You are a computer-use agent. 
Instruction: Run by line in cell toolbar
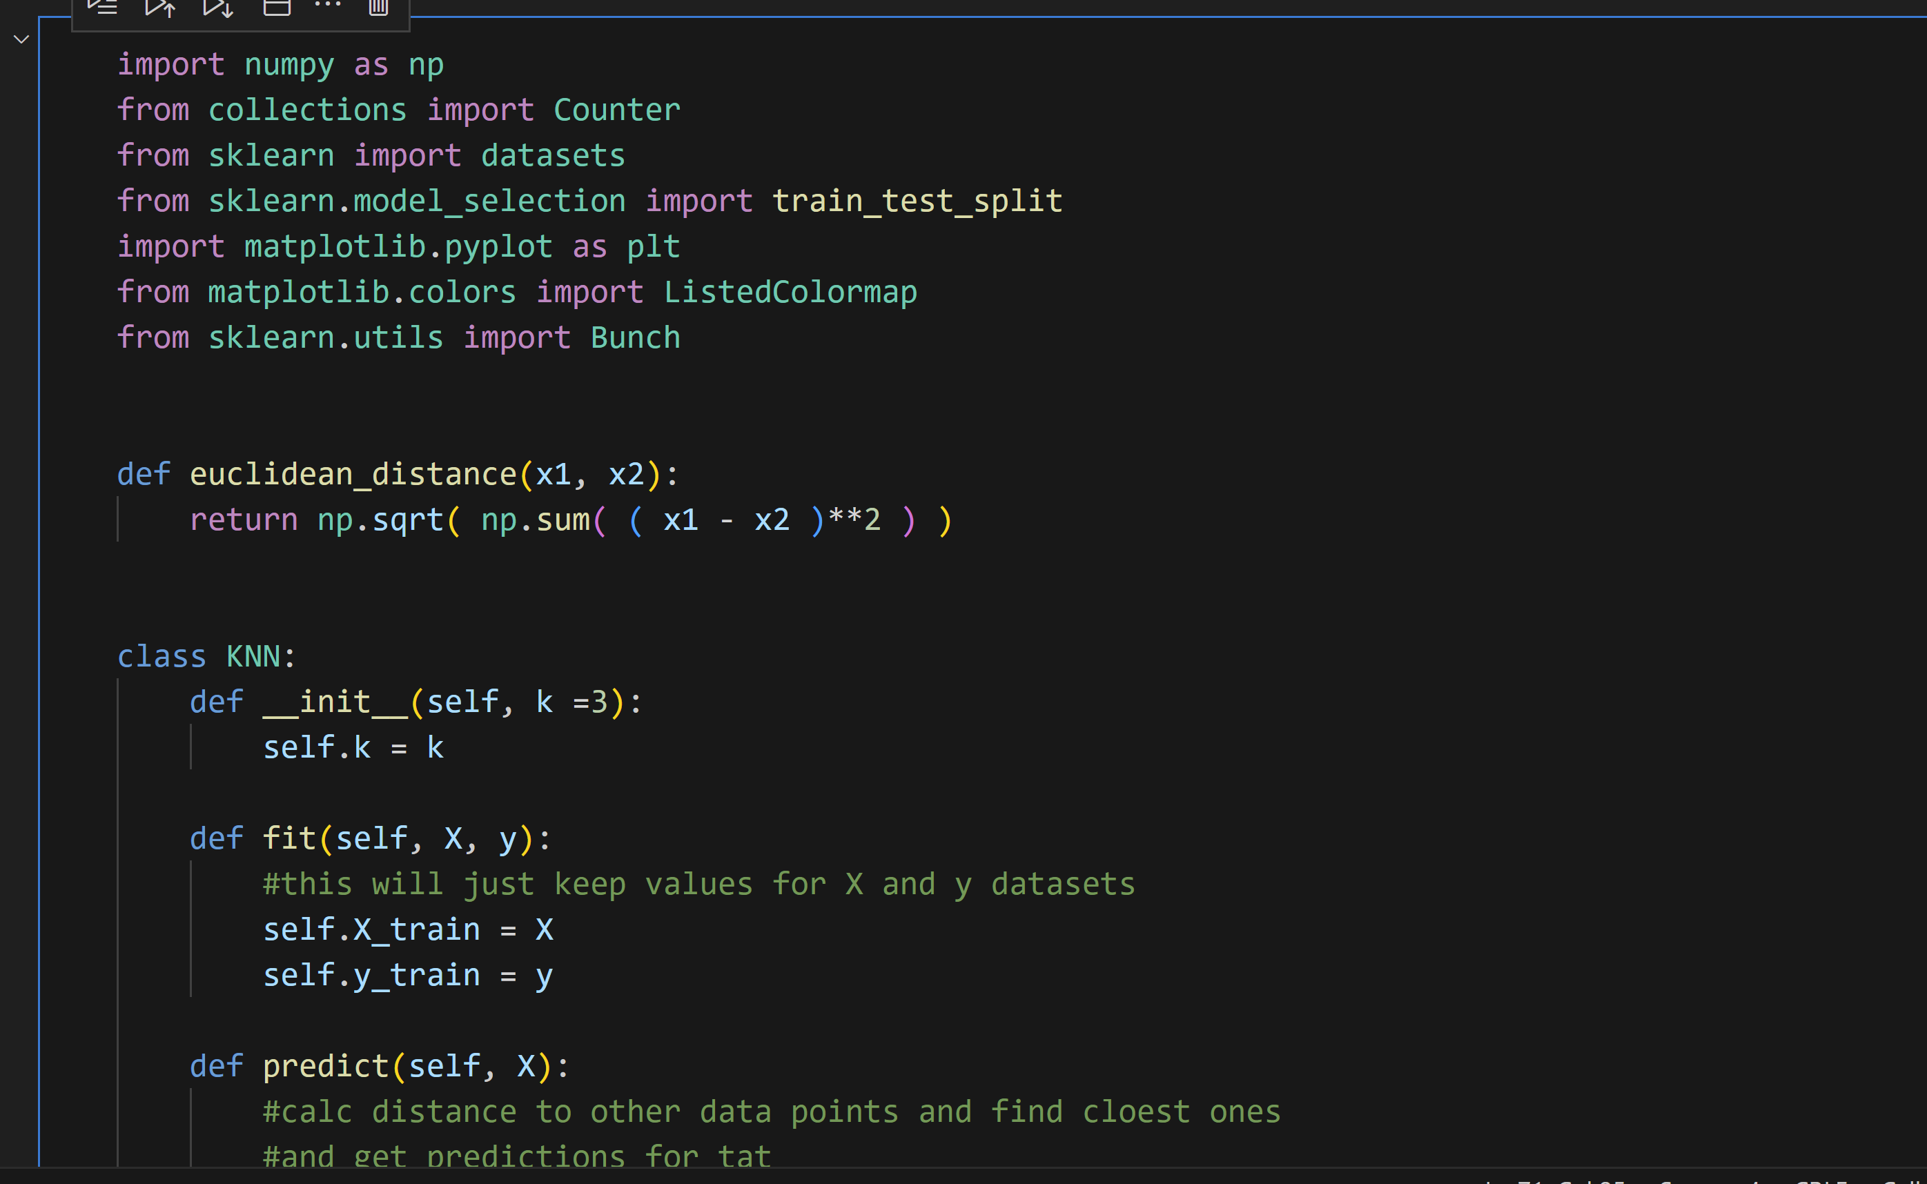[x=103, y=8]
